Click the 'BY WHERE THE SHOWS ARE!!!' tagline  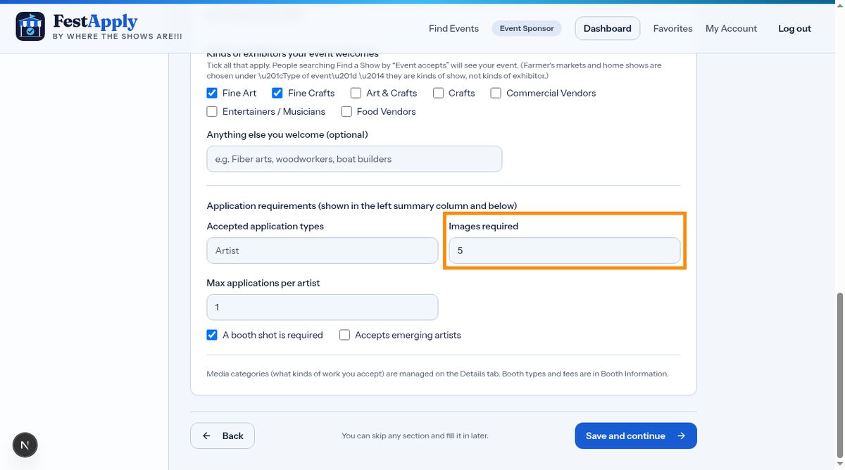(118, 37)
